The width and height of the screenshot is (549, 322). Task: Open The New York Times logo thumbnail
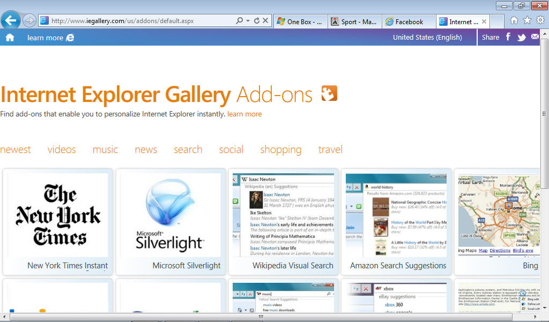click(x=58, y=215)
